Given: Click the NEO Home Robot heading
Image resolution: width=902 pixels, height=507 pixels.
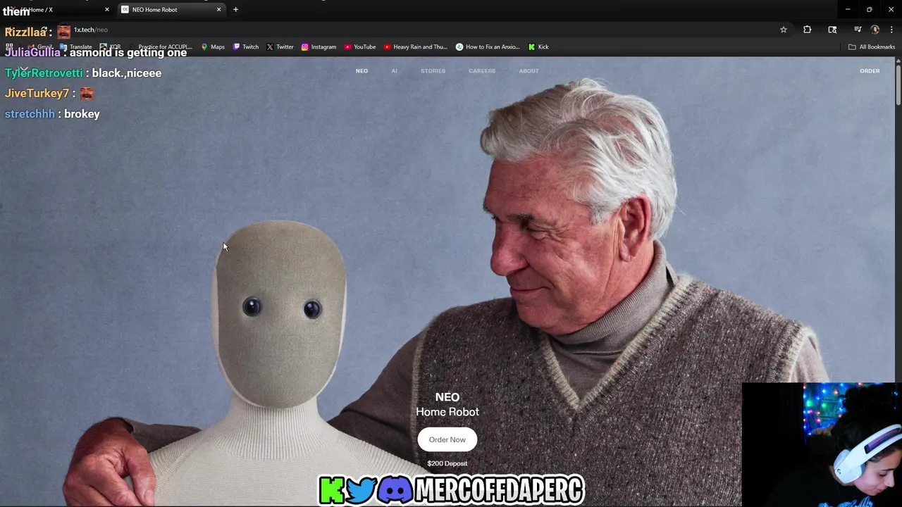Looking at the screenshot, I should pos(447,404).
